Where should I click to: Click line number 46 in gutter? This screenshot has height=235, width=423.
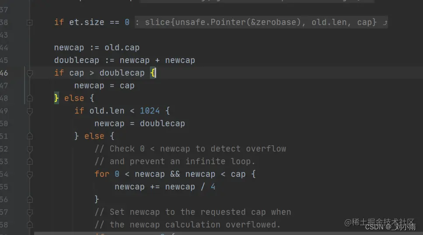pos(4,73)
